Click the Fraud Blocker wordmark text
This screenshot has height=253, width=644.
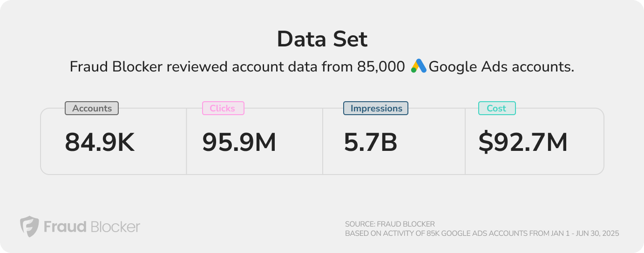coord(92,227)
